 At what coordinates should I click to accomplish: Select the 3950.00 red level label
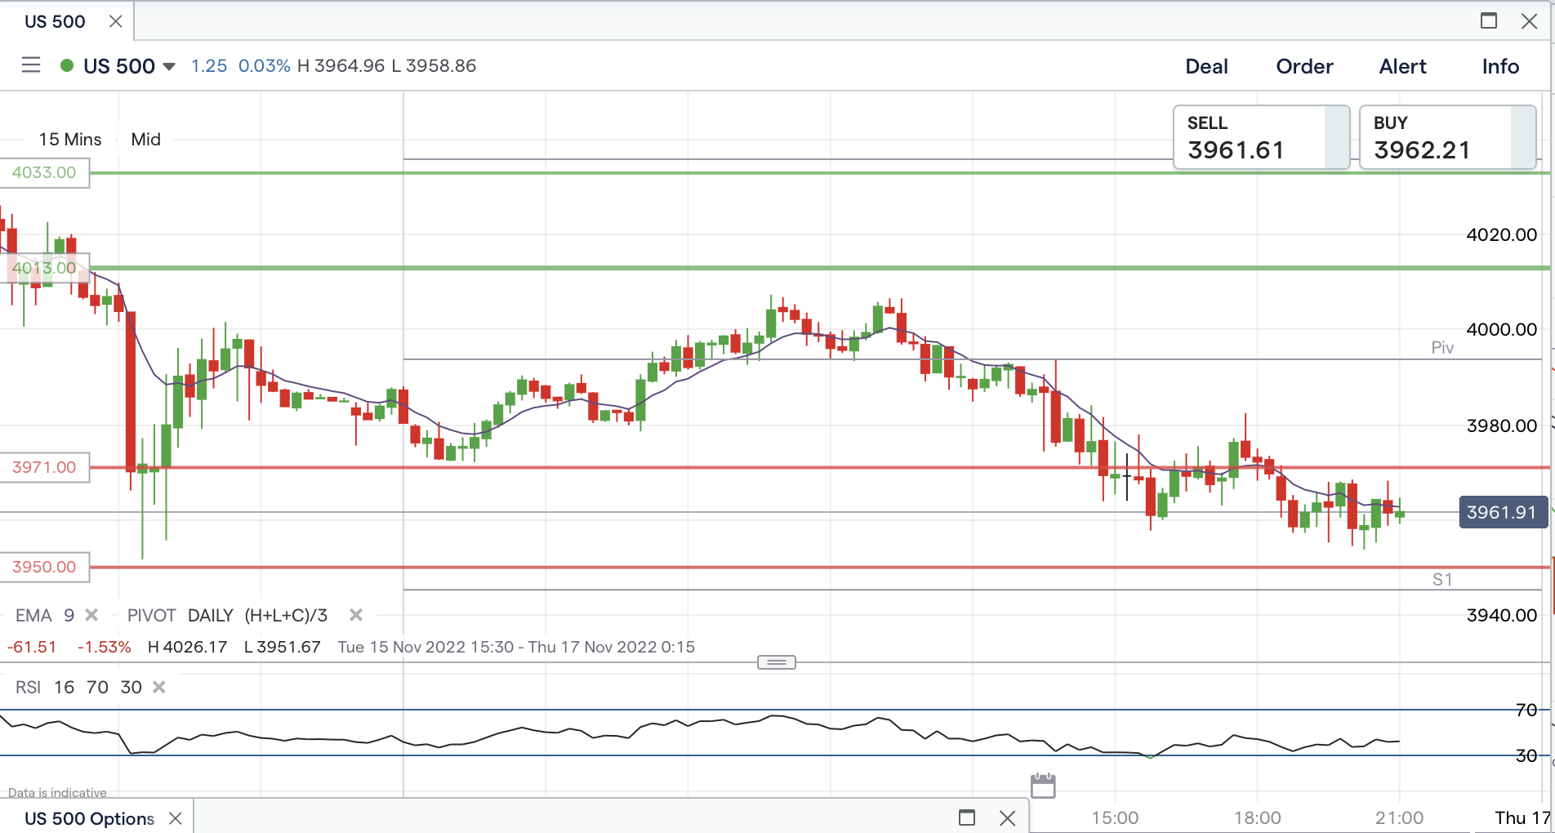point(44,567)
